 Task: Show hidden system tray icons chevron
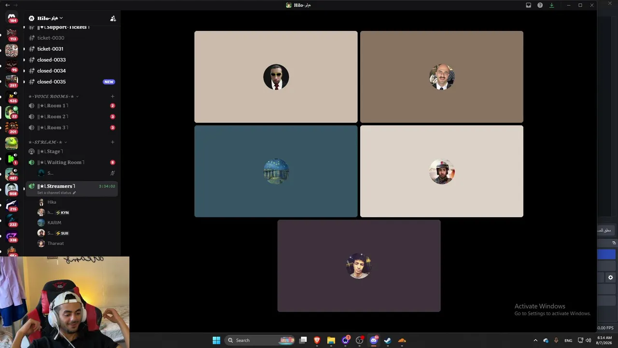[535, 340]
